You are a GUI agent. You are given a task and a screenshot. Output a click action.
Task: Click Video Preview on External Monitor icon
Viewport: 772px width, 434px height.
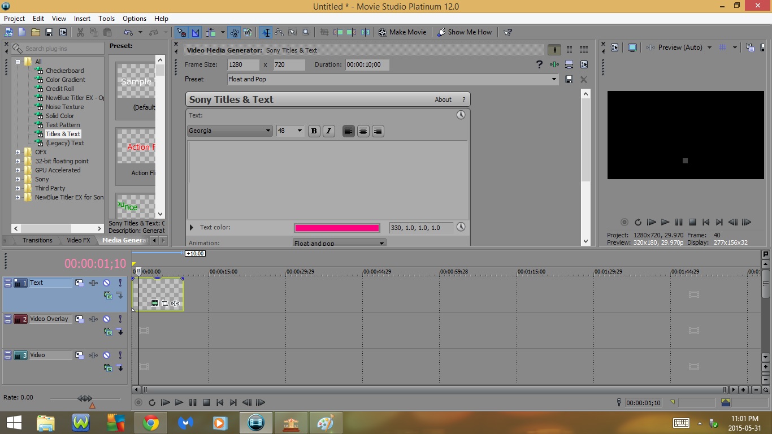(x=632, y=47)
